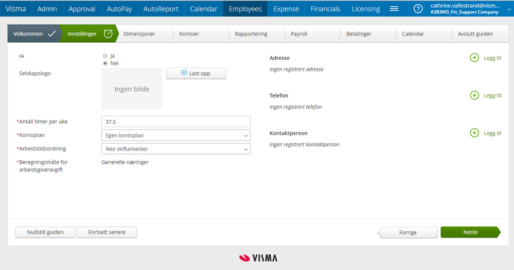Screen dimensions: 514x270
Task: Open Calendar in the top navigation bar
Action: click(204, 9)
